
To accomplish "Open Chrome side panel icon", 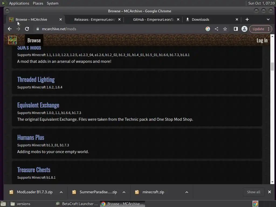I will (236, 29).
